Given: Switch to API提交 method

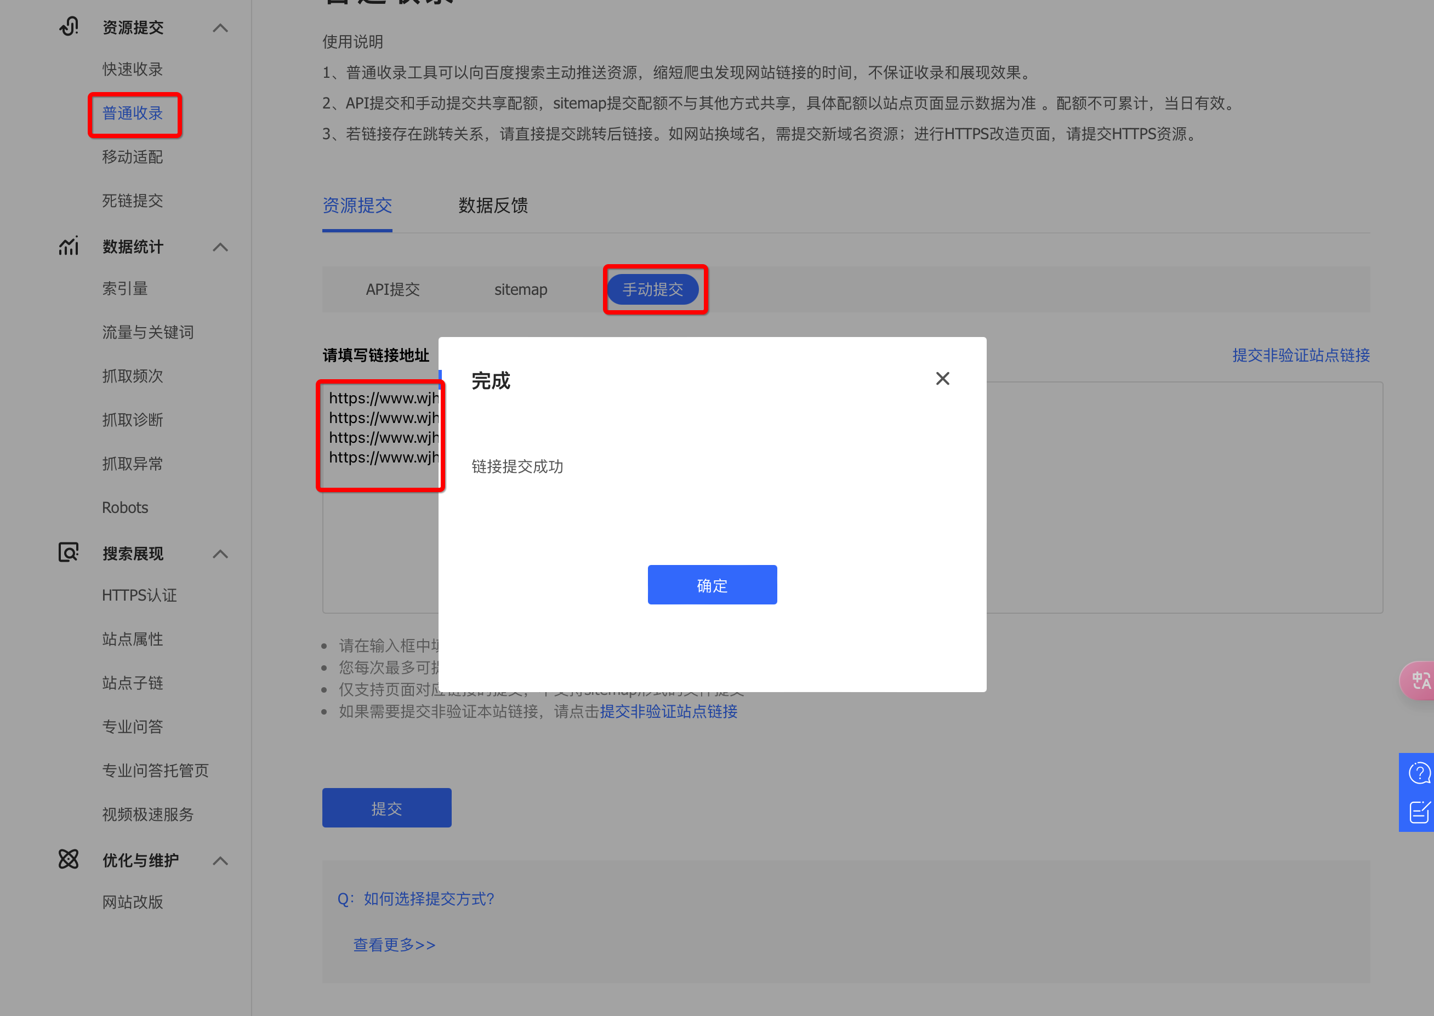Looking at the screenshot, I should [393, 290].
